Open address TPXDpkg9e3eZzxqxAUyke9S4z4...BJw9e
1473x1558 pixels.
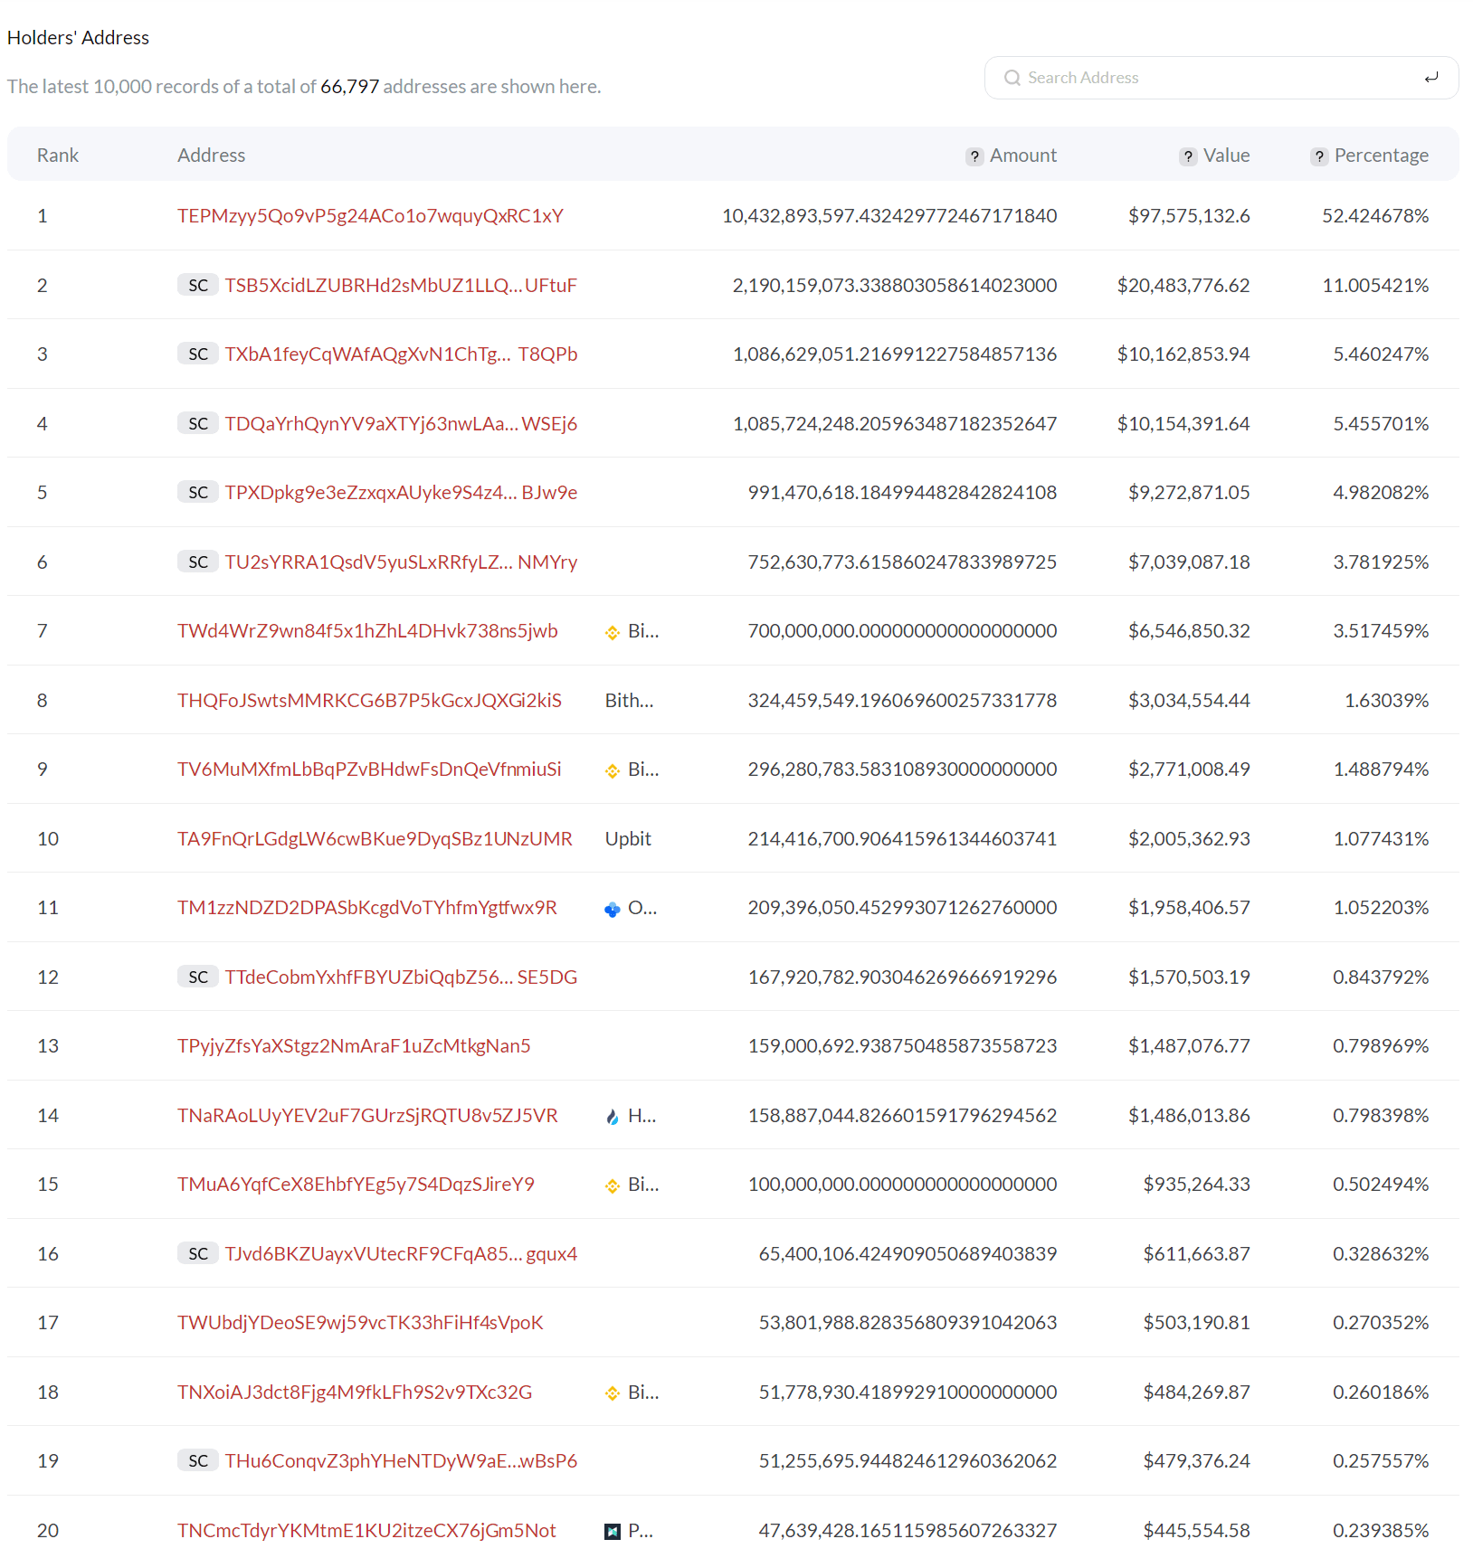(401, 493)
